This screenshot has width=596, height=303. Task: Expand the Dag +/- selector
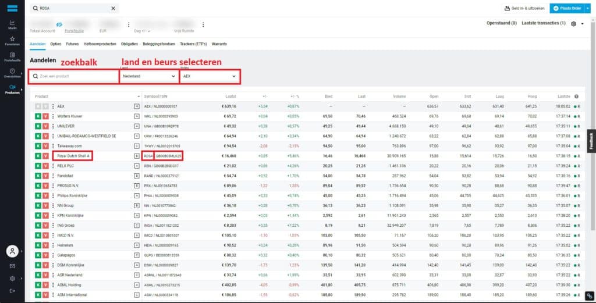[x=143, y=31]
